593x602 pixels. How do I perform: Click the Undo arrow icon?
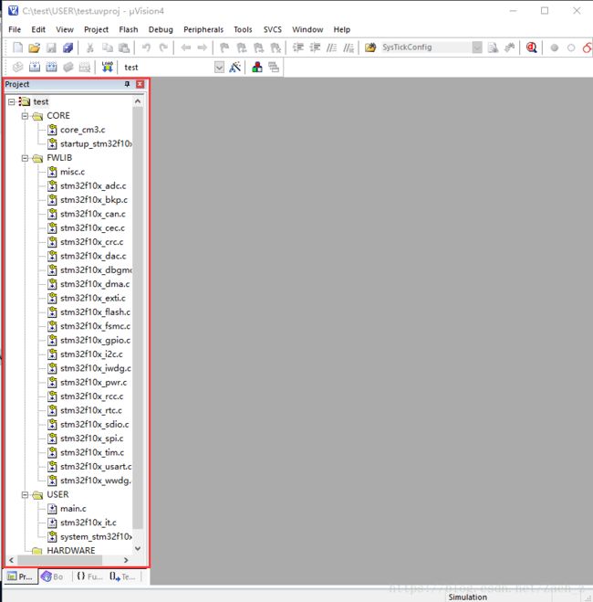pyautogui.click(x=146, y=48)
